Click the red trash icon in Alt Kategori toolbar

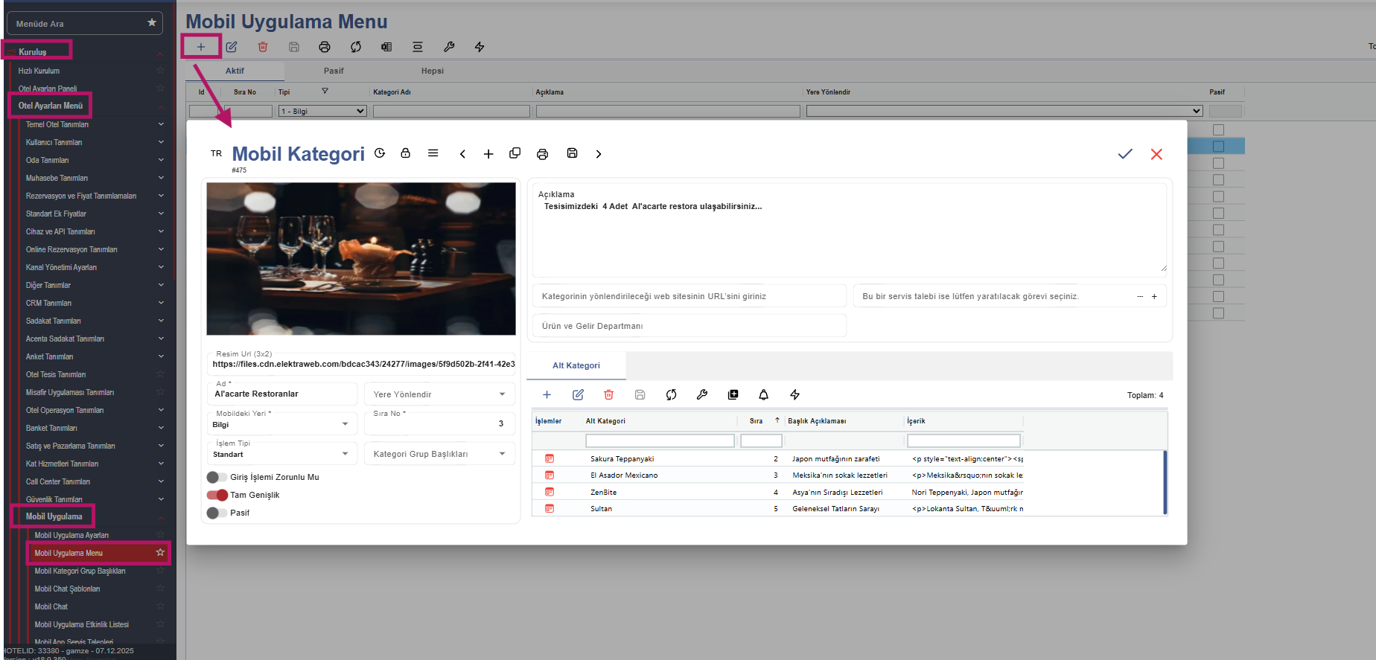click(x=608, y=395)
